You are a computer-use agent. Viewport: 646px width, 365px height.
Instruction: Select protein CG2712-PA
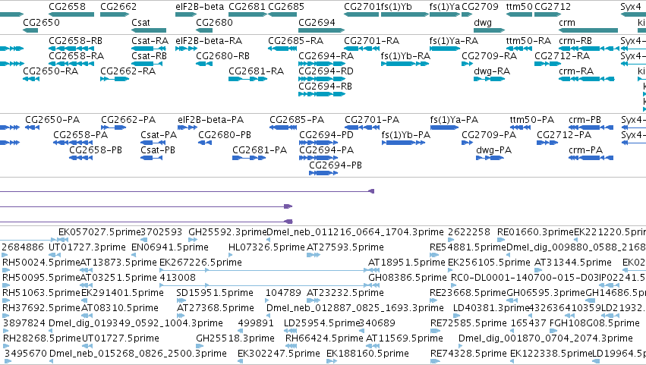pyautogui.click(x=547, y=143)
